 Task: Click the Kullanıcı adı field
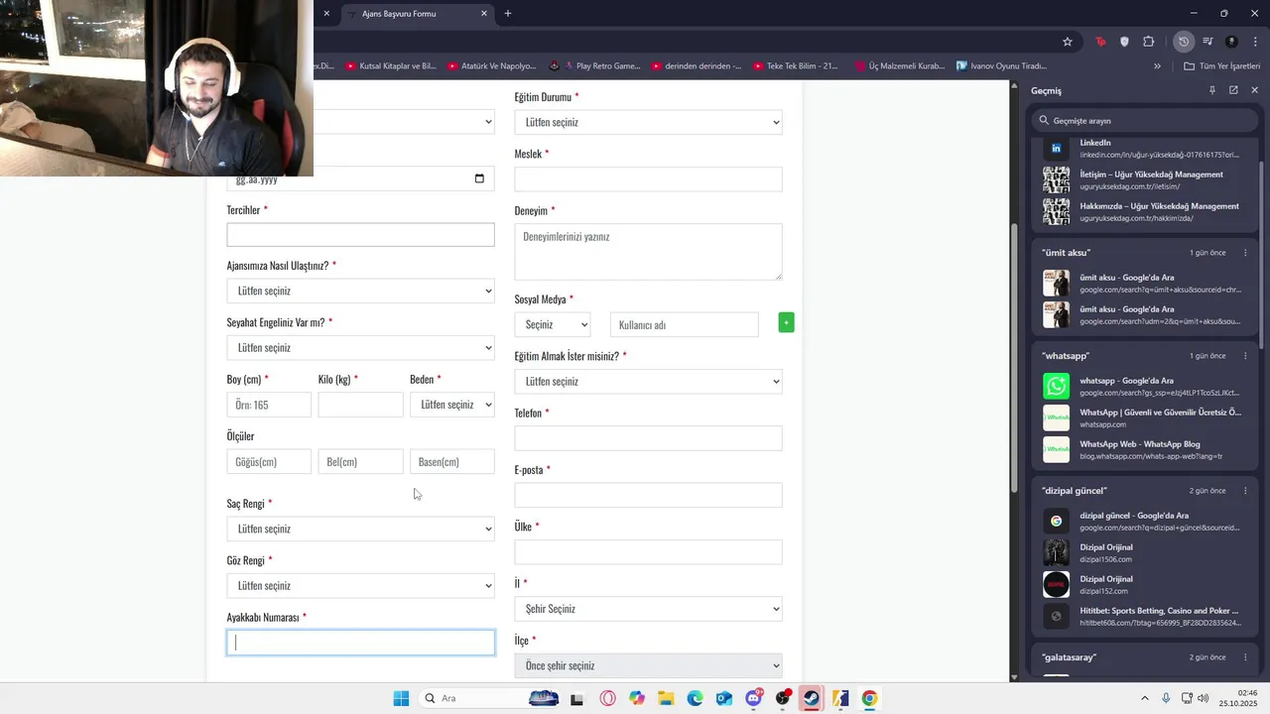684,324
